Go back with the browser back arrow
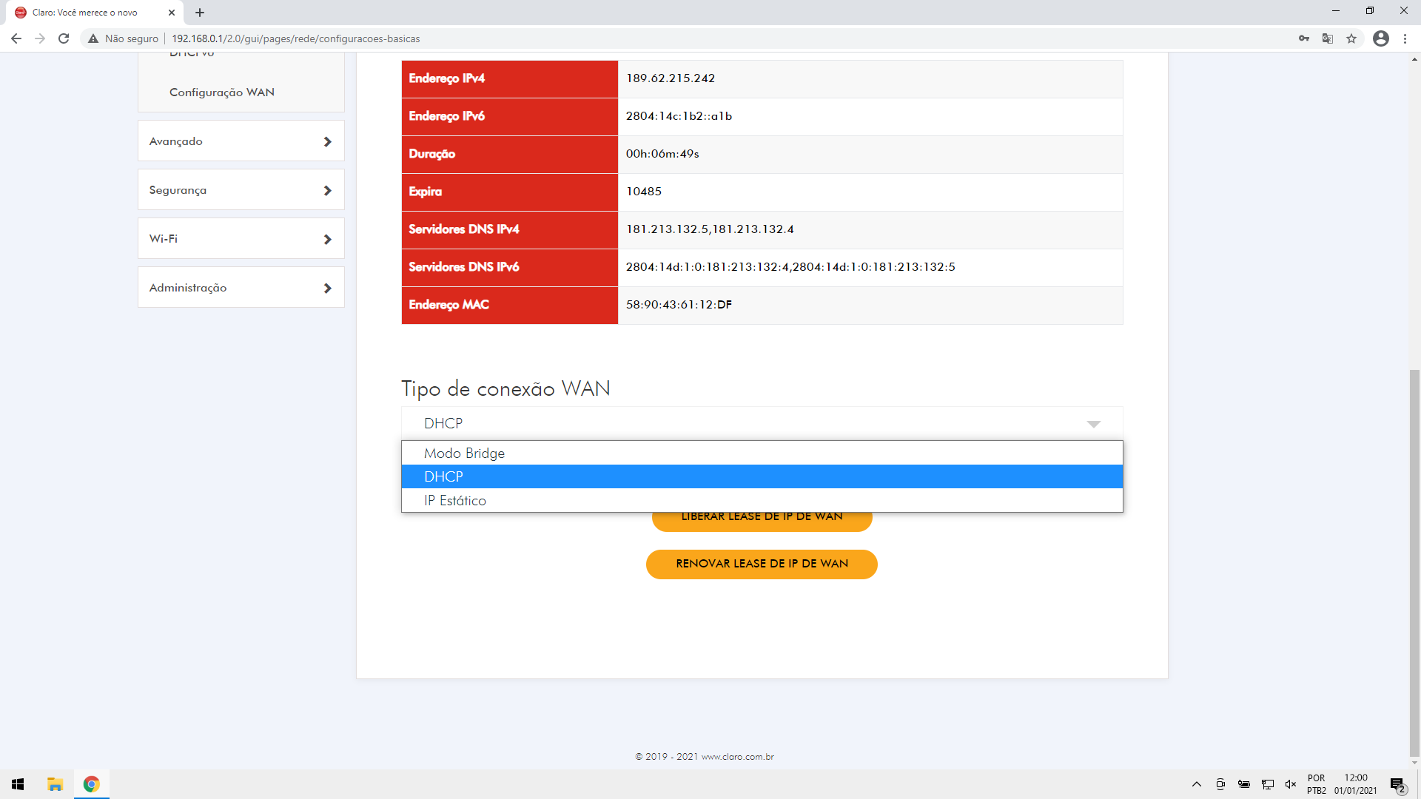The width and height of the screenshot is (1421, 799). pyautogui.click(x=16, y=38)
